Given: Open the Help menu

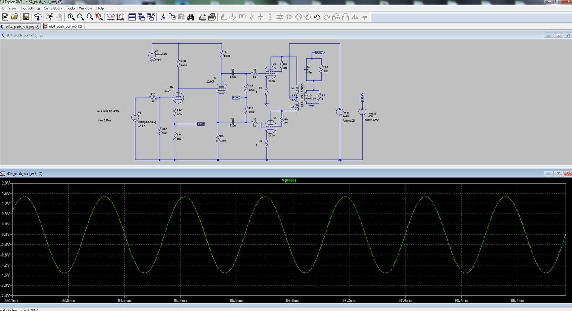Looking at the screenshot, I should pyautogui.click(x=100, y=8).
